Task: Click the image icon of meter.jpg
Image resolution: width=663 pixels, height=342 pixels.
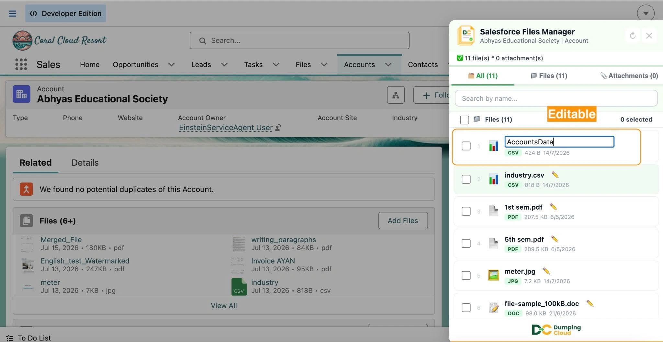Action: [x=493, y=275]
